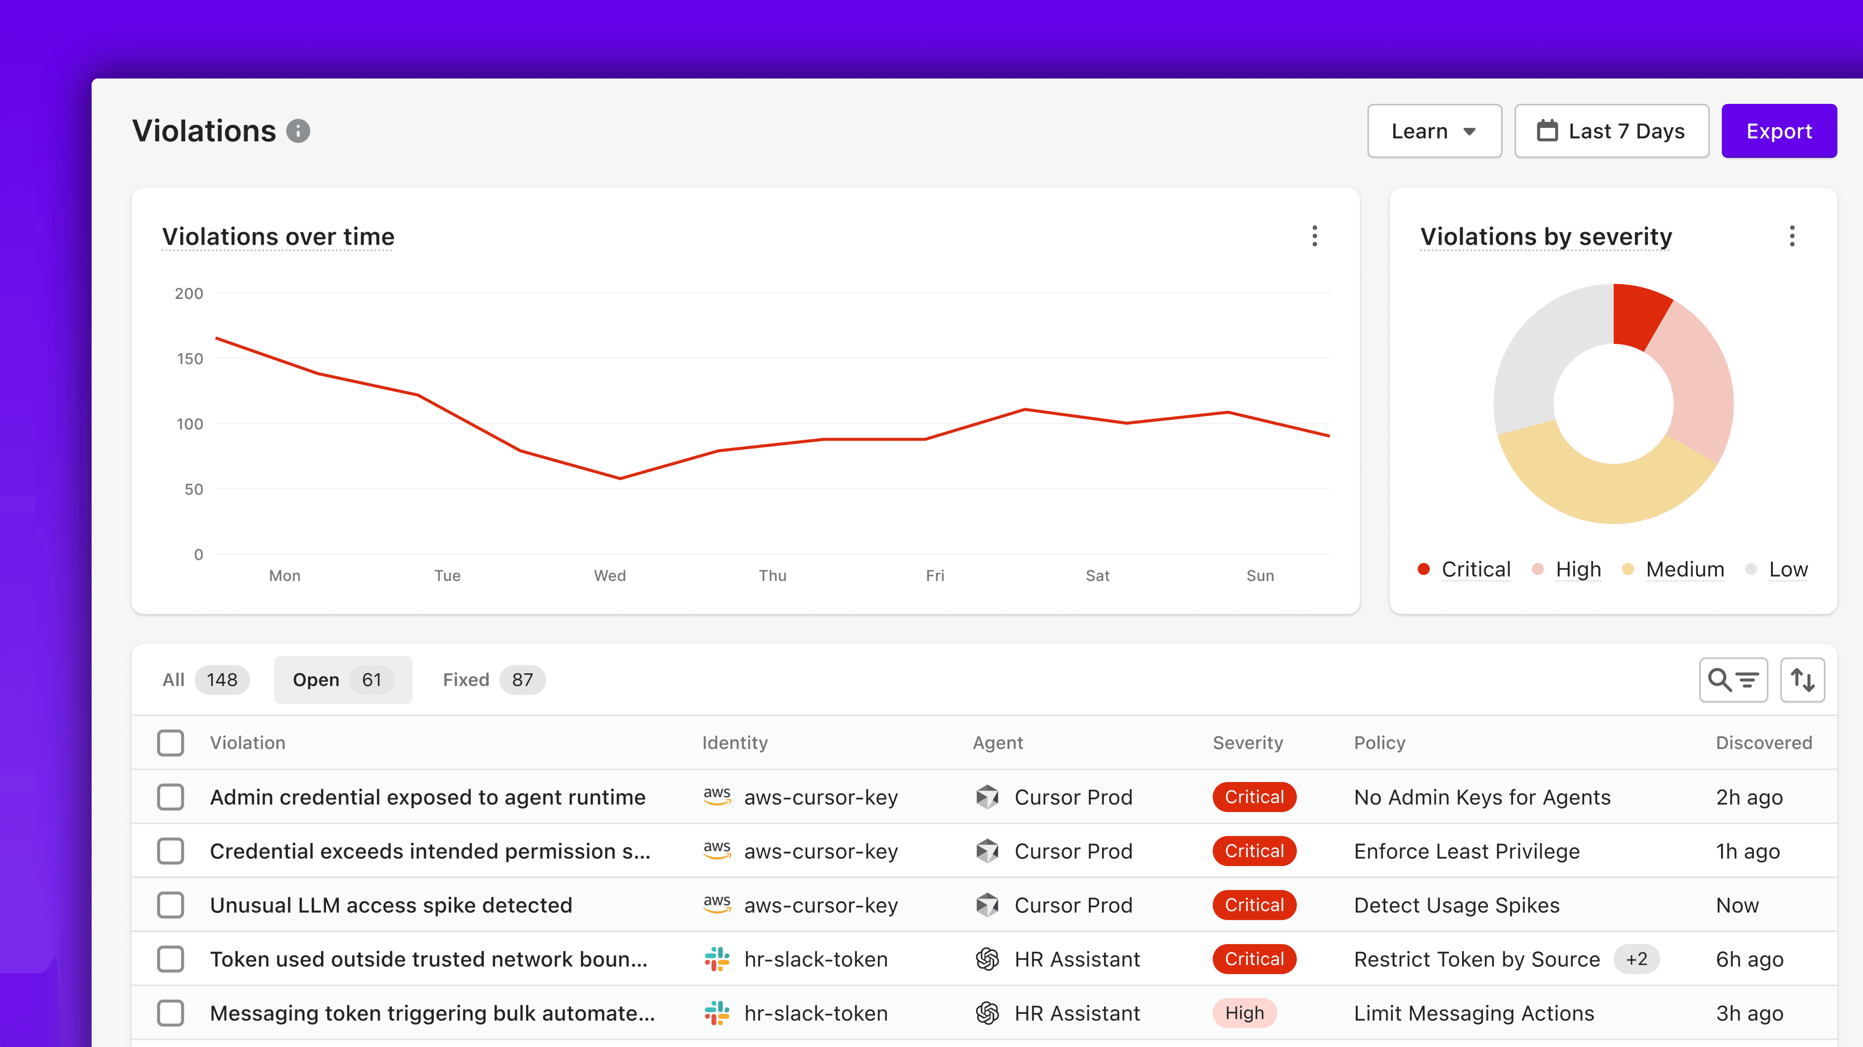Image resolution: width=1863 pixels, height=1047 pixels.
Task: Open Admin credential exposed to agent runtime
Action: point(427,797)
